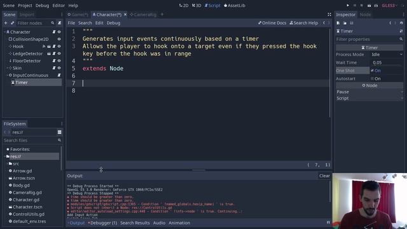Image resolution: width=407 pixels, height=229 pixels.
Task: Open Timer object tools icon in Inspector
Action: point(401,31)
